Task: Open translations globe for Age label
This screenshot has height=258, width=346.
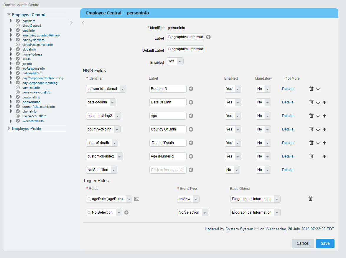Action: click(191, 116)
